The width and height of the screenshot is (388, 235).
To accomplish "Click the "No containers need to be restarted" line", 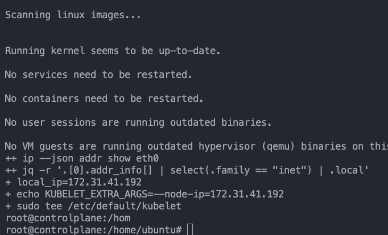I will point(104,98).
